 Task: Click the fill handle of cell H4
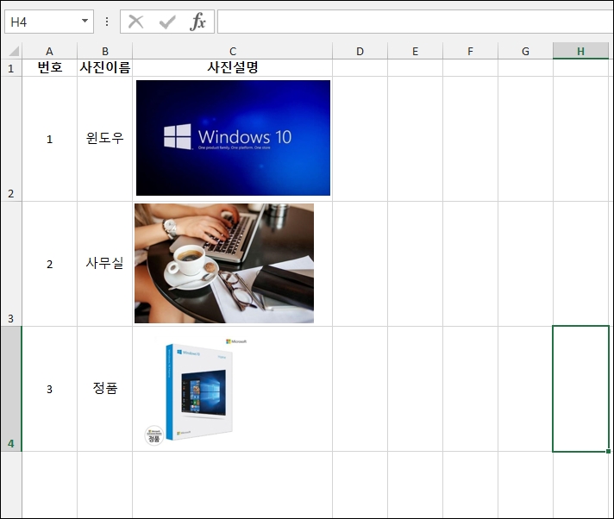[x=608, y=451]
